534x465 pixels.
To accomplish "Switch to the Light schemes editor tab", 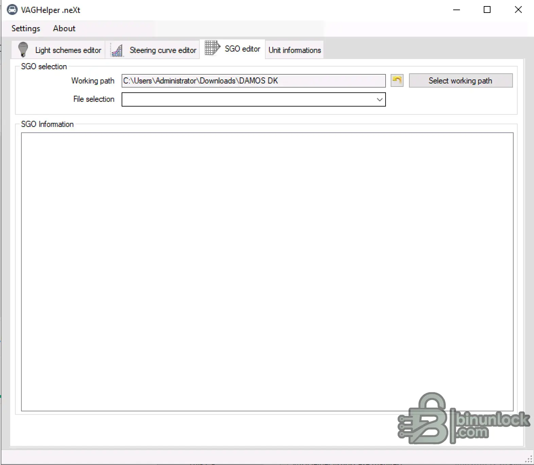I will 58,50.
